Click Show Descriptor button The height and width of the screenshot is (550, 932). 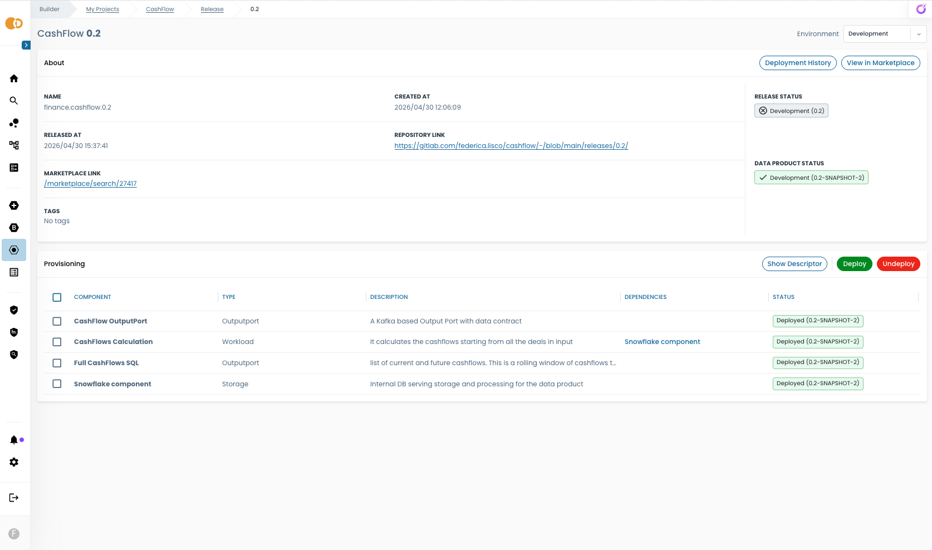[x=794, y=264]
